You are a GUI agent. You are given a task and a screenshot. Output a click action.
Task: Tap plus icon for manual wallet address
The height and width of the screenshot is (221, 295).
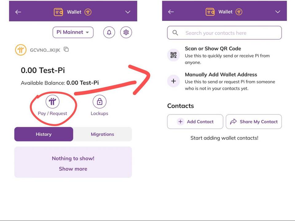point(173,81)
